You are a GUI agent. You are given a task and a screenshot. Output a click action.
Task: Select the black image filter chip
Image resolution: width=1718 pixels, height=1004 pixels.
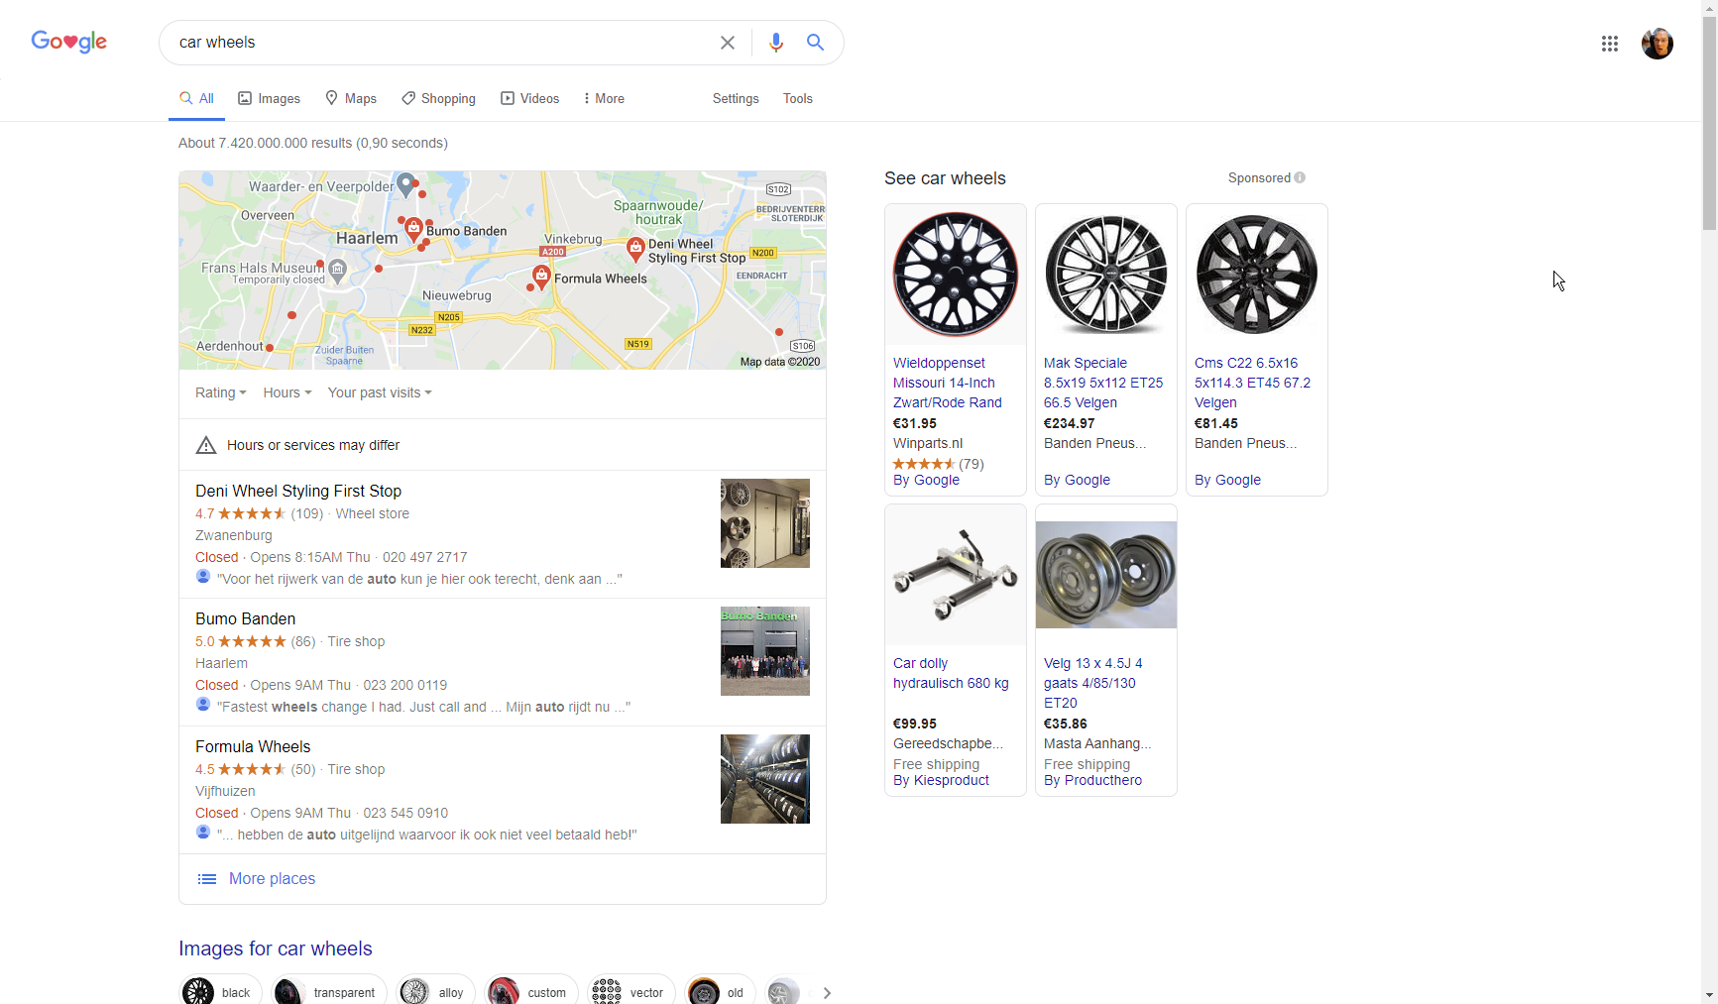[220, 991]
